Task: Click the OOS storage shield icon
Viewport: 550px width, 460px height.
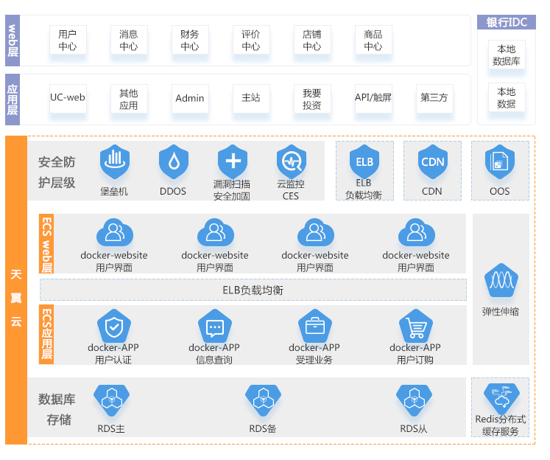Action: point(499,161)
